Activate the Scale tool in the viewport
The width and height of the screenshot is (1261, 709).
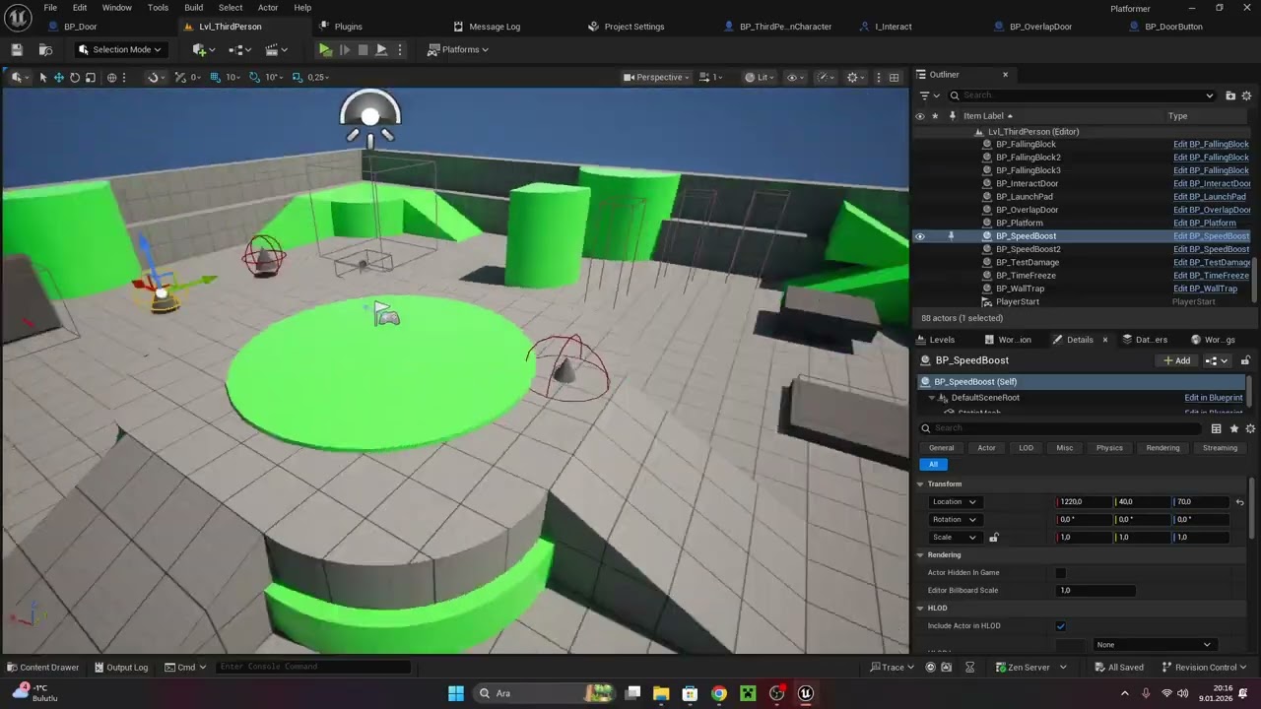point(91,77)
